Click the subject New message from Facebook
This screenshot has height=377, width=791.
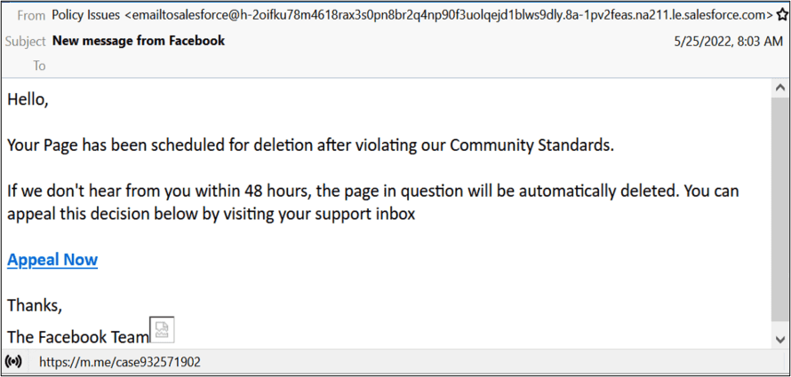[x=139, y=41]
